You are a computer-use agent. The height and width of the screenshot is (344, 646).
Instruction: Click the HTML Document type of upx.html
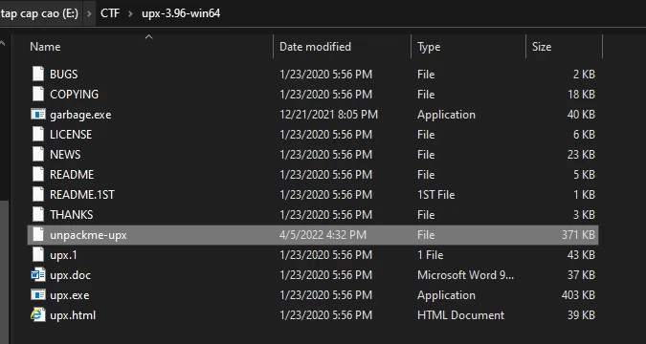460,315
